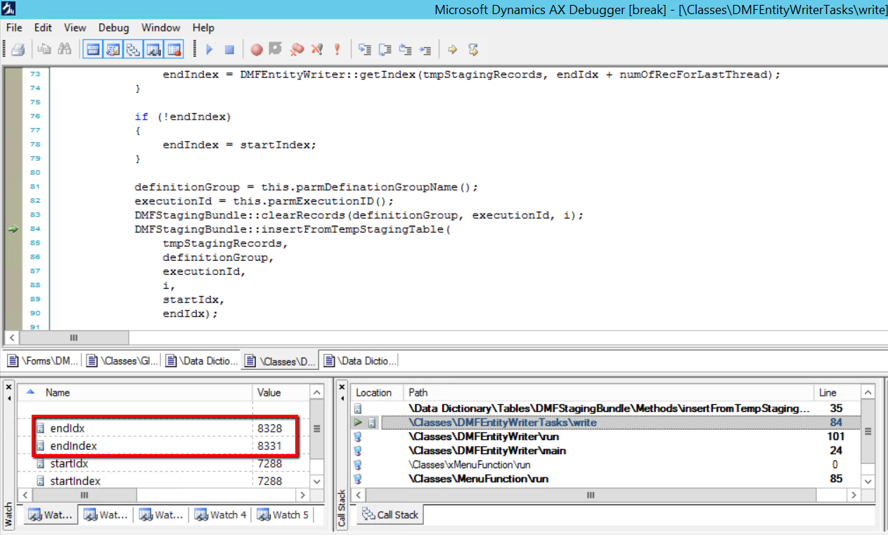Insert a breakpoint with the red circle icon
Screen dimensions: 888x535
[x=257, y=49]
